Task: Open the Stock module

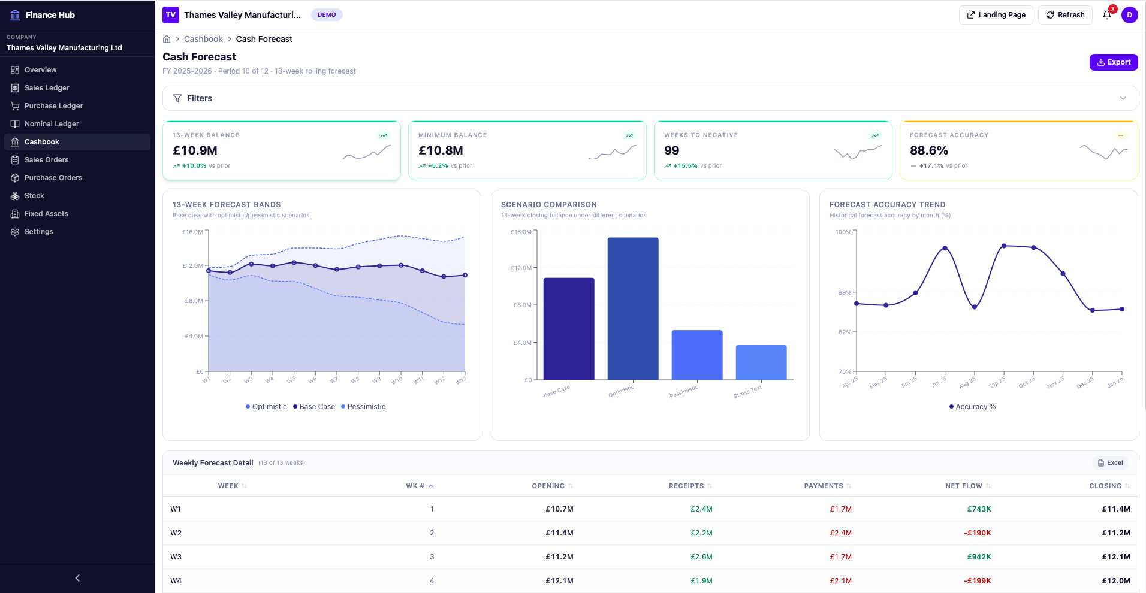Action: pyautogui.click(x=34, y=196)
